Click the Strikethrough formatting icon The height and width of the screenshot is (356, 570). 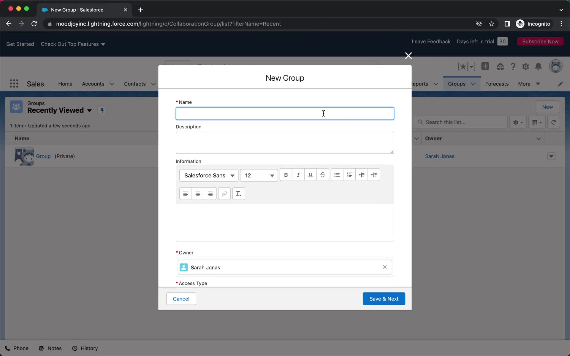pyautogui.click(x=323, y=175)
